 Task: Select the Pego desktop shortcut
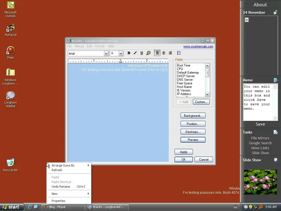(10, 52)
